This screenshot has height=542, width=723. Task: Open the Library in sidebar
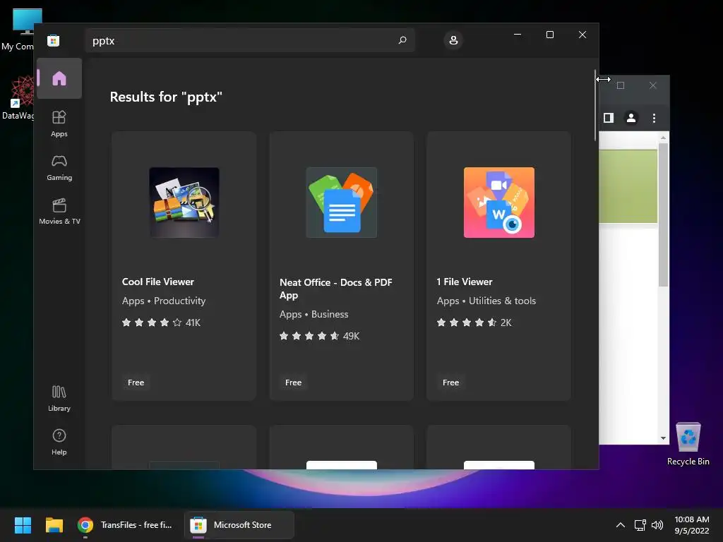point(59,398)
